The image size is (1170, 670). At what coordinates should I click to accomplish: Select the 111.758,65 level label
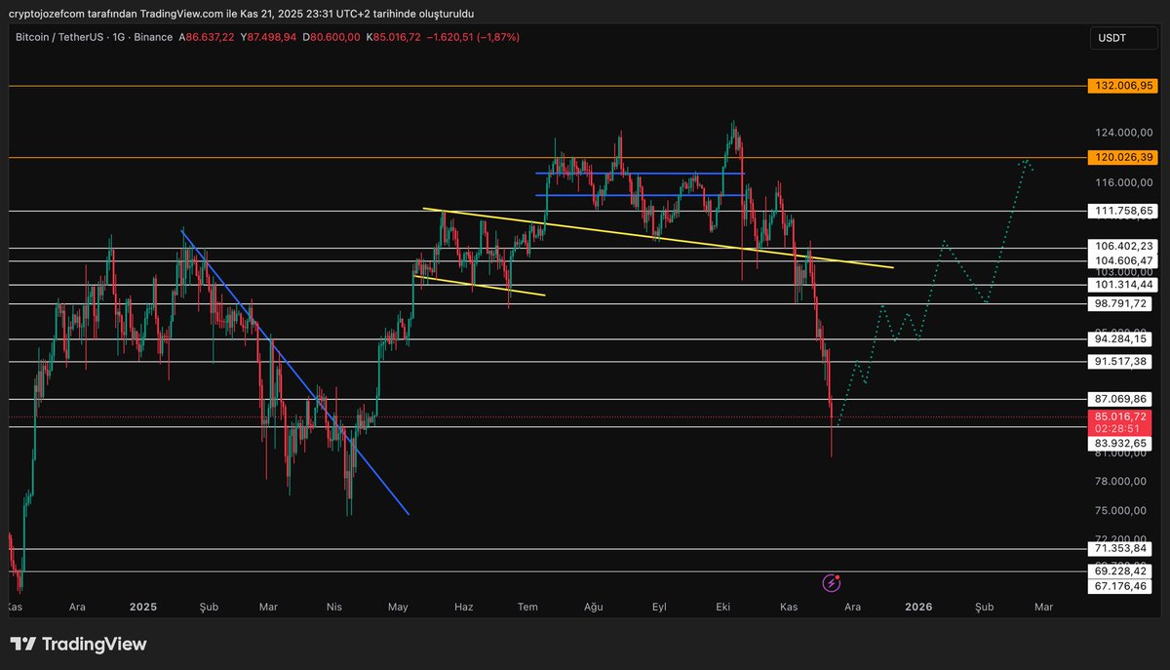tap(1121, 211)
